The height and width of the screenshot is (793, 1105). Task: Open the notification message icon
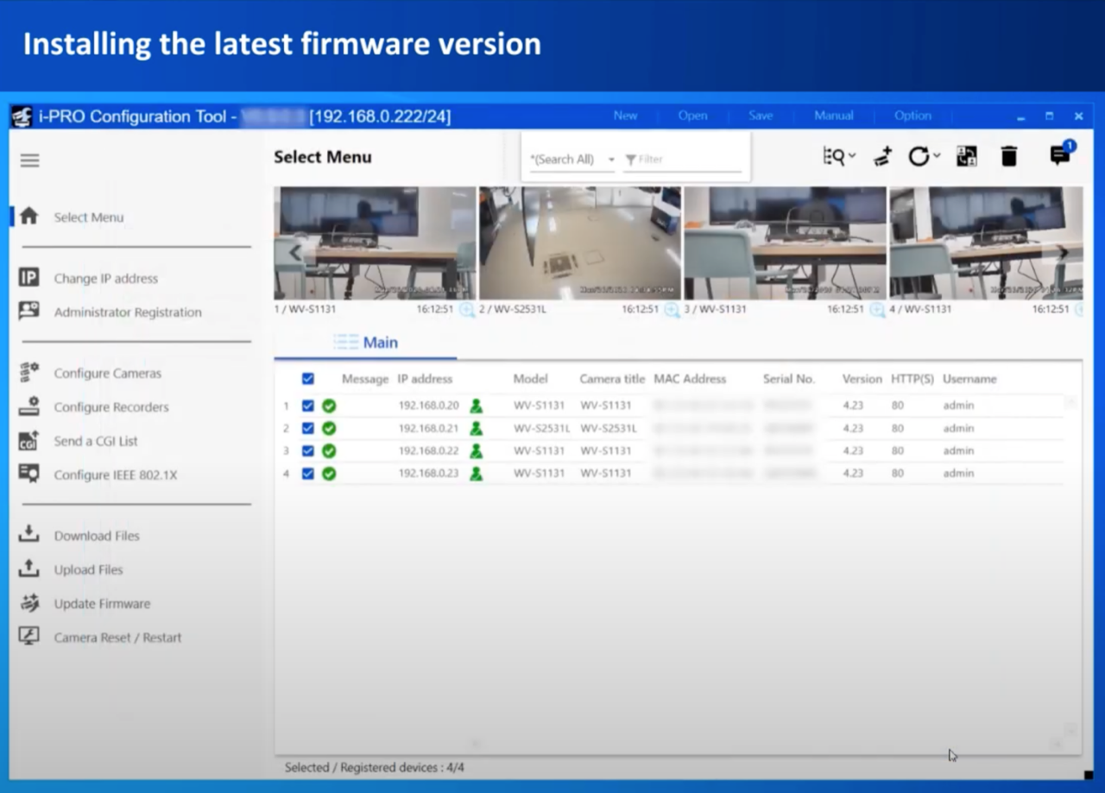pyautogui.click(x=1059, y=155)
